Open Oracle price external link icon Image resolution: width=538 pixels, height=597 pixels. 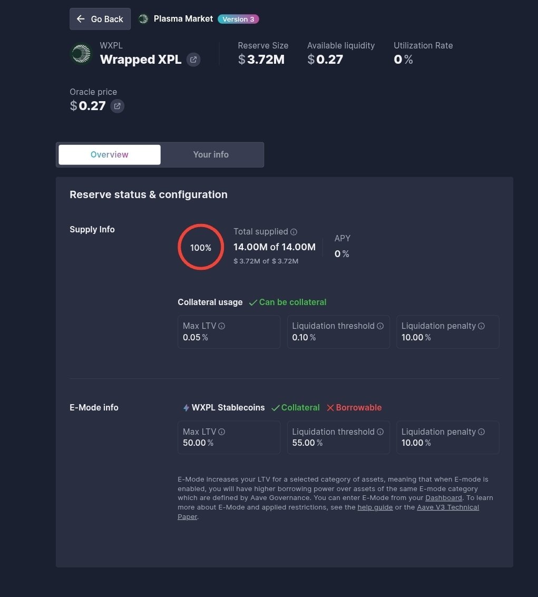pyautogui.click(x=118, y=106)
